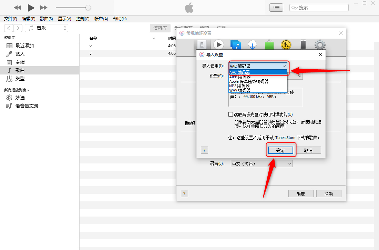Choose AIFF 编码器 from the list
The height and width of the screenshot is (250, 379).
point(258,77)
